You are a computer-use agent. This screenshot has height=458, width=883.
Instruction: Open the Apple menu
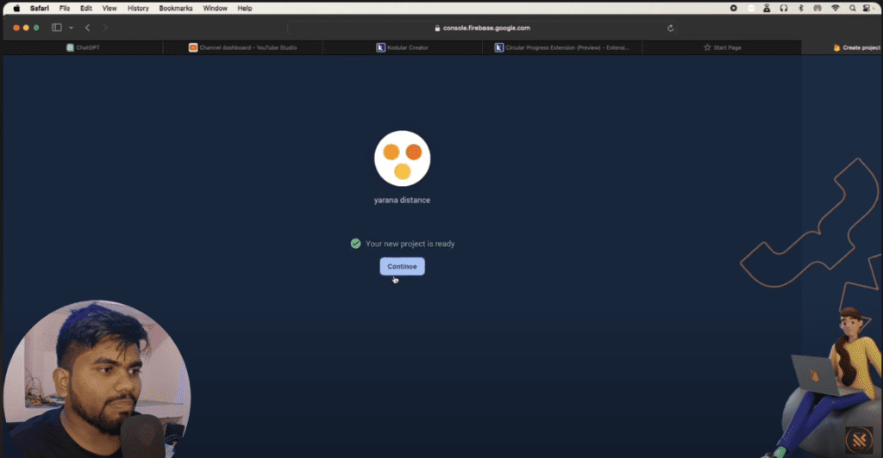click(16, 8)
